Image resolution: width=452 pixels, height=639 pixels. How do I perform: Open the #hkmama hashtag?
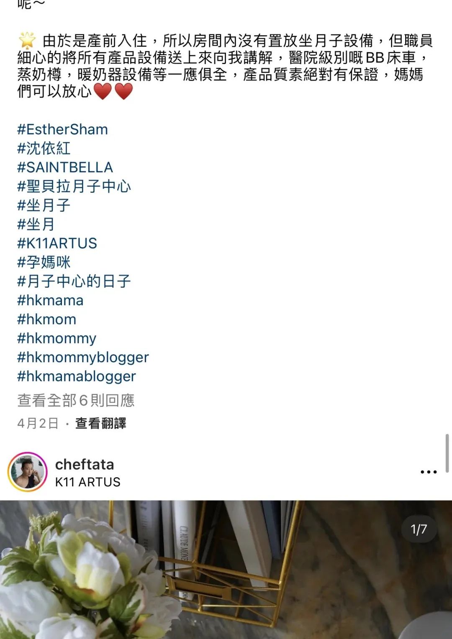click(x=50, y=300)
